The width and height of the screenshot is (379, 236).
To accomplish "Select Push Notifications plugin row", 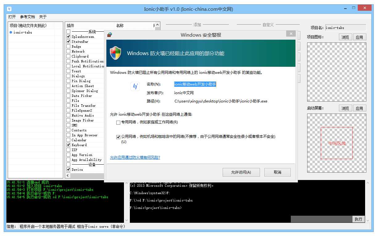I will click(88, 61).
